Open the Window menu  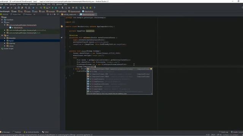click(59, 5)
